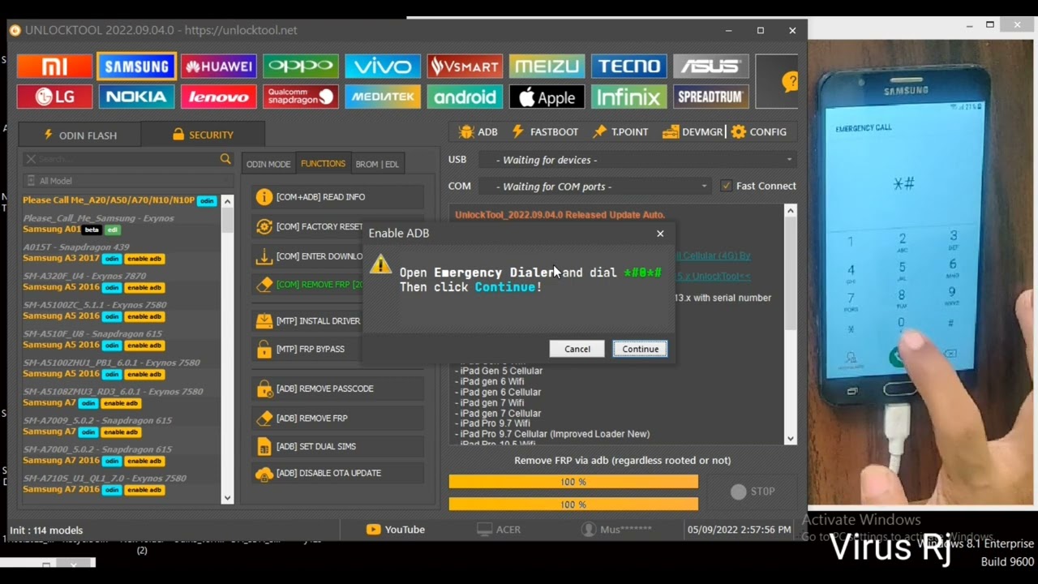Open the ADB tool
This screenshot has height=584, width=1038.
click(478, 131)
